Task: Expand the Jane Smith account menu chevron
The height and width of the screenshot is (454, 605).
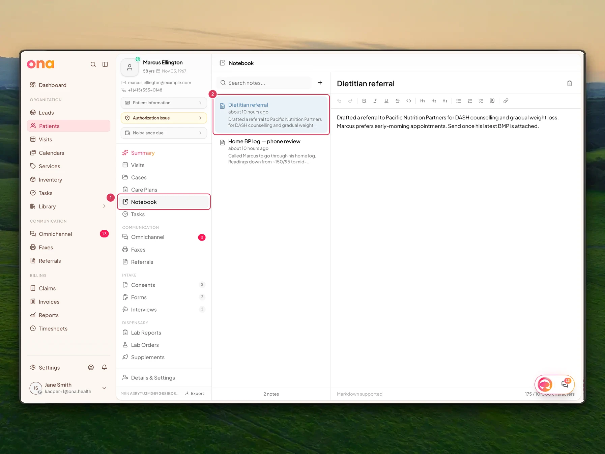Action: (105, 388)
